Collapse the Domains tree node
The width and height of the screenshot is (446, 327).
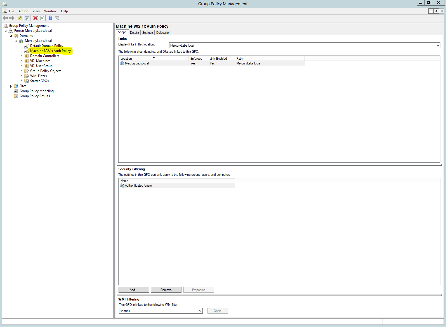click(x=11, y=36)
